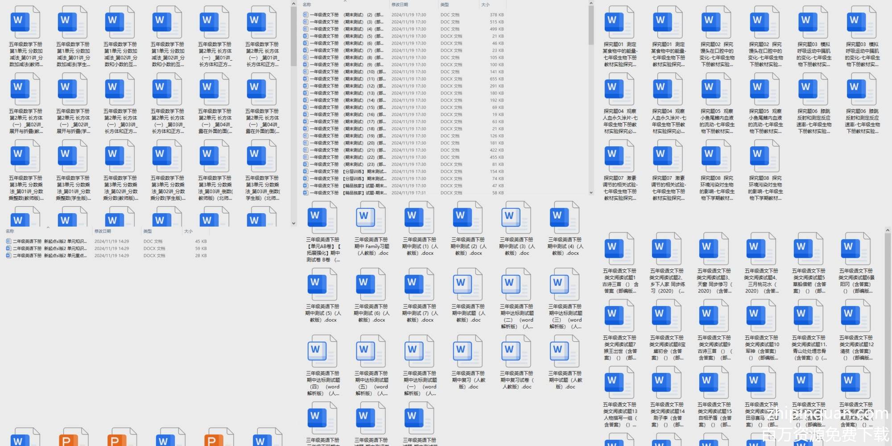Image resolution: width=892 pixels, height=446 pixels.
Task: Sort 一年级语文 file list by 大小 column
Action: pos(485,4)
